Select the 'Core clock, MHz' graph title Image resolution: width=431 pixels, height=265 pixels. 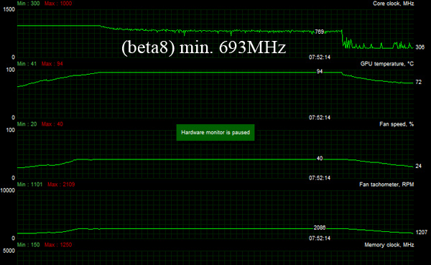coord(393,4)
